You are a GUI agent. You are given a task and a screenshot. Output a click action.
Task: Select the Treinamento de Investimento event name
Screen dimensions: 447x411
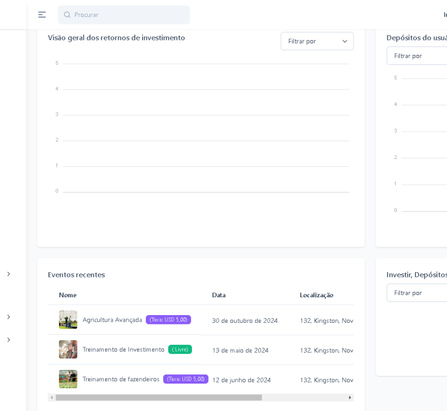pos(123,350)
